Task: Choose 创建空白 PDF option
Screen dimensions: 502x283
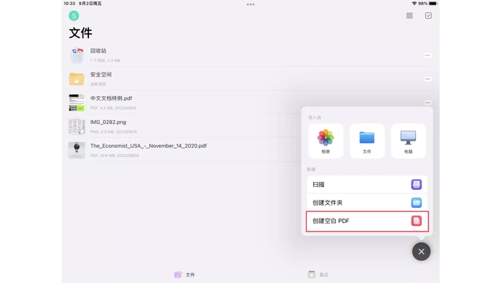Action: tap(367, 221)
